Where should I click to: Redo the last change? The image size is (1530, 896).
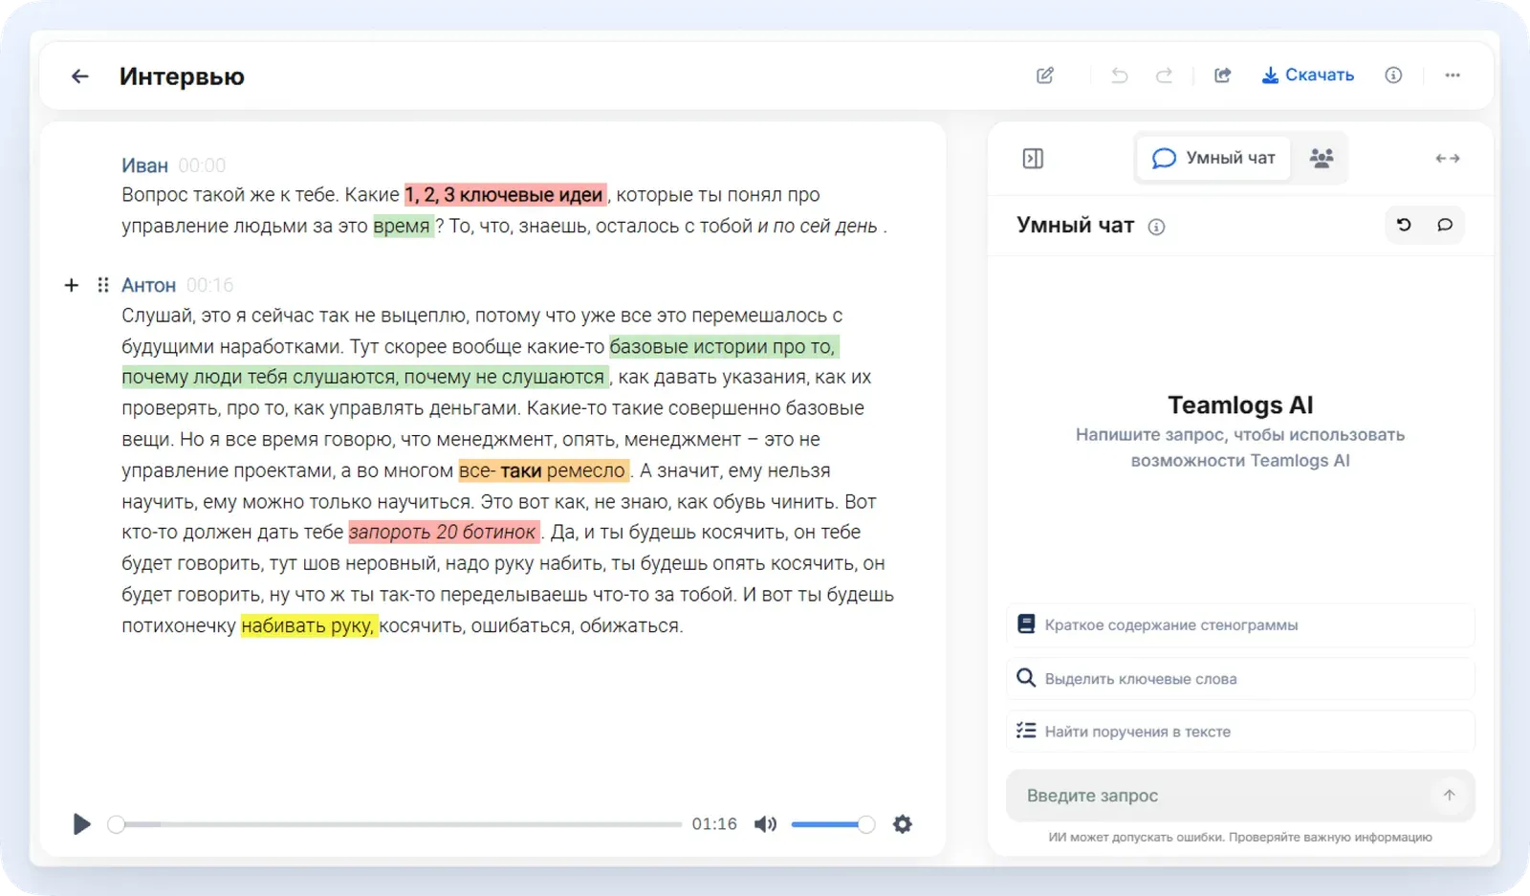pos(1164,76)
